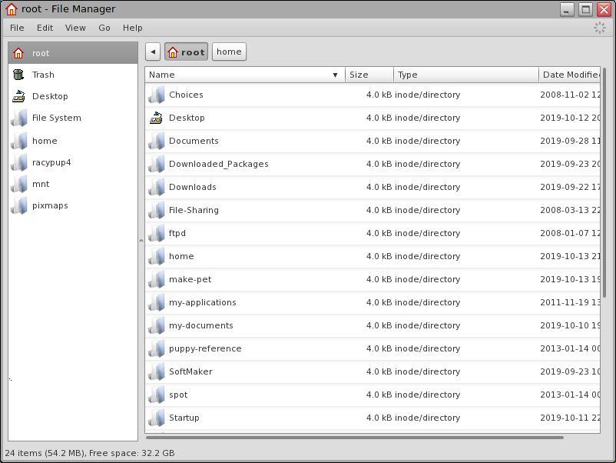Open the Go menu
616x463 pixels.
(104, 28)
